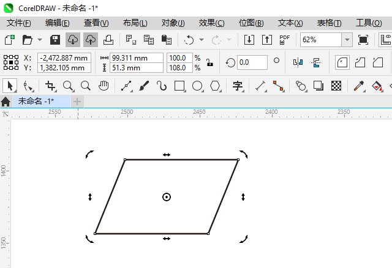Viewport: 392px width, 268px height.
Task: Click the Cut icon
Action: coord(130,40)
